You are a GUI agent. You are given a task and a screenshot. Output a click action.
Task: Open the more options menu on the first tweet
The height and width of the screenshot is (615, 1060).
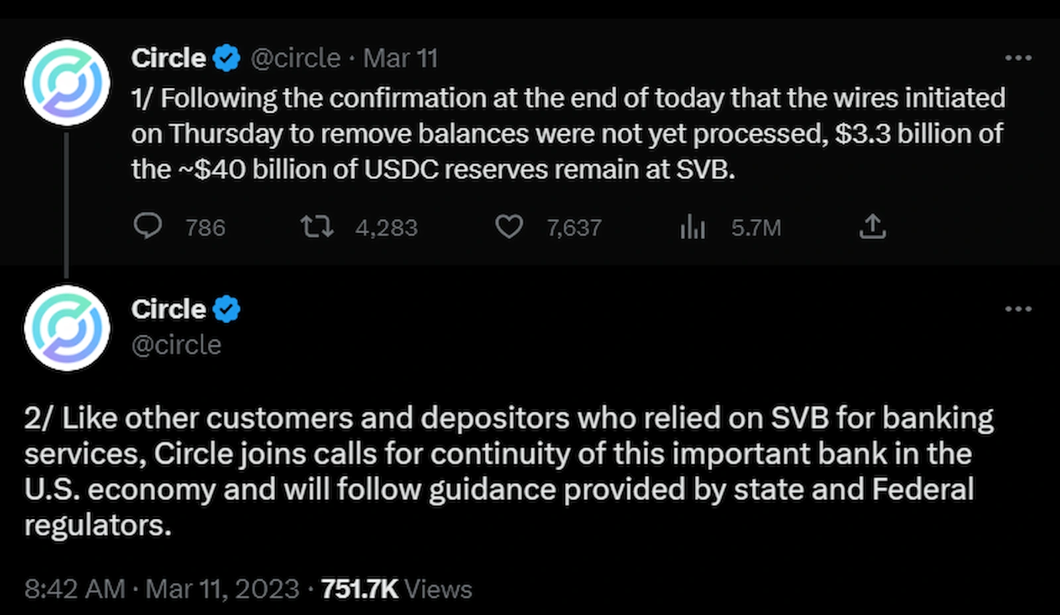1018,58
